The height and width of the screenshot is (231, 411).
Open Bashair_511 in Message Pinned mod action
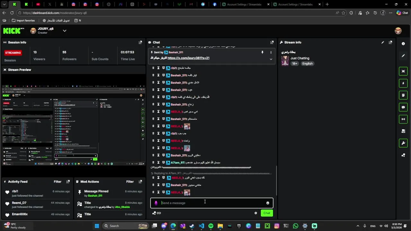point(95,196)
